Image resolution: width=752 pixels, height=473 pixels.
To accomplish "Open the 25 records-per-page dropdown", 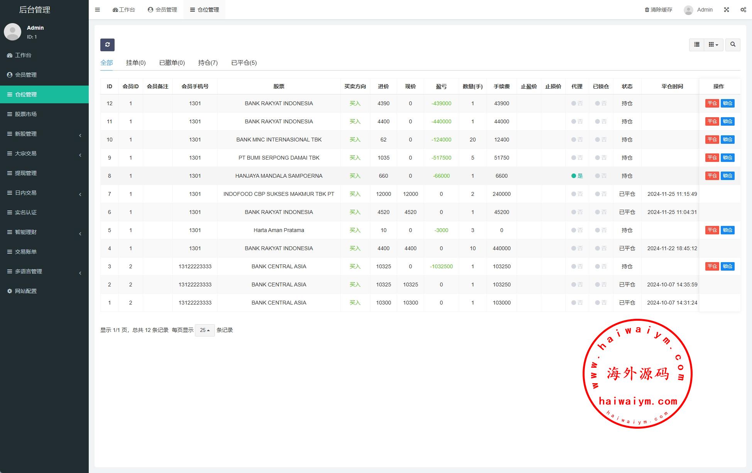I will pos(204,330).
